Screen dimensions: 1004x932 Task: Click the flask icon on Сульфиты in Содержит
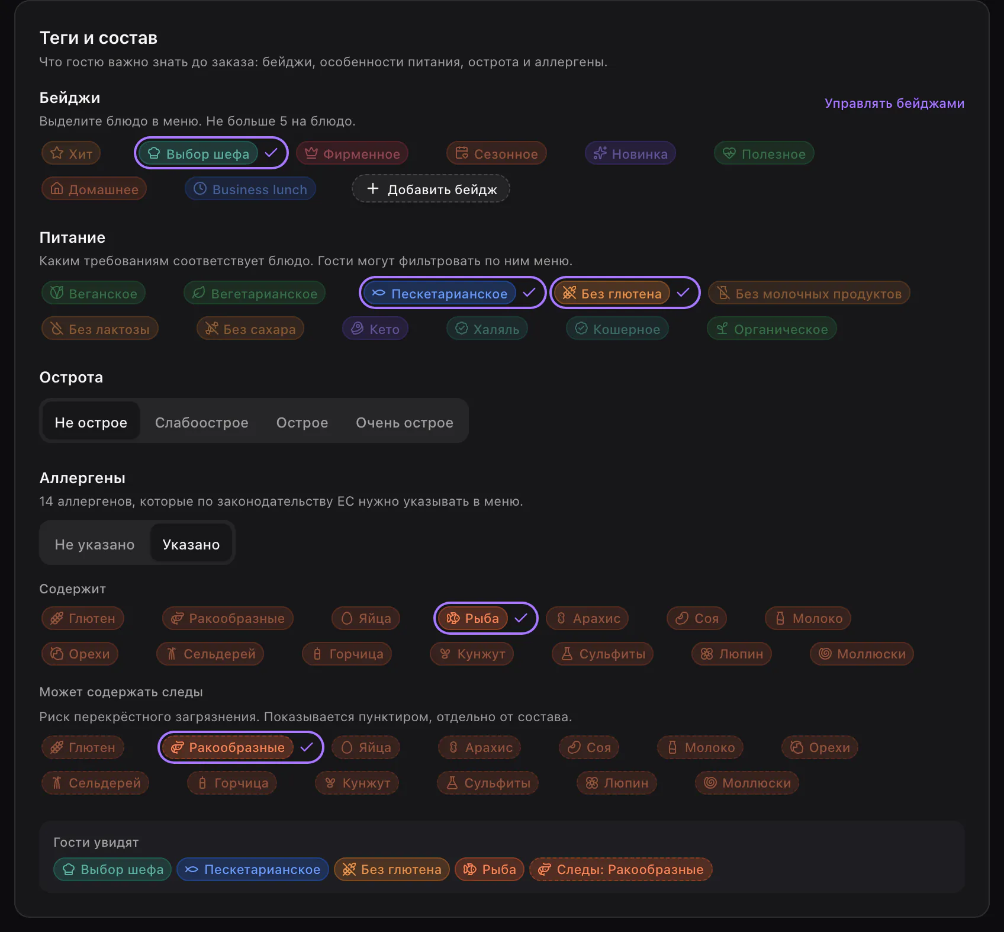click(x=567, y=654)
